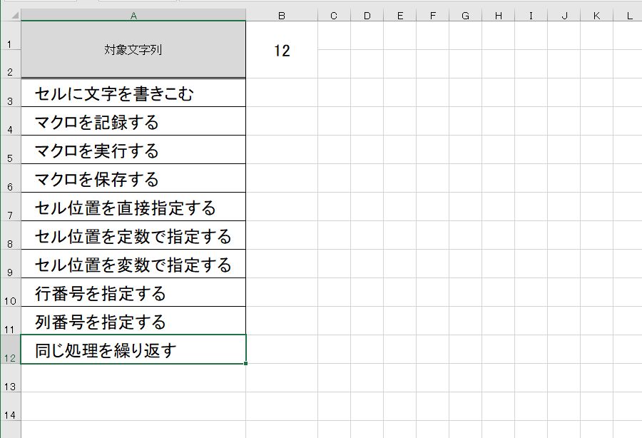
Task: Select row 12 header
Action: [x=11, y=350]
